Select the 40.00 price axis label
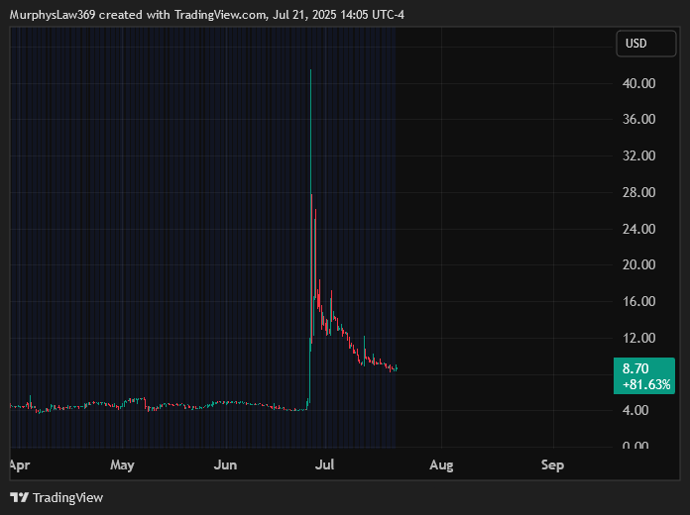690x515 pixels. tap(639, 83)
